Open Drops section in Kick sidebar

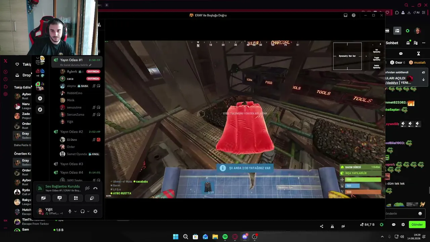23,75
